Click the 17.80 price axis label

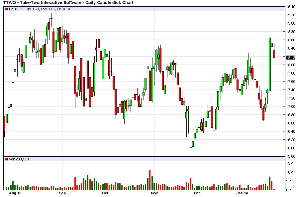[x=291, y=73]
